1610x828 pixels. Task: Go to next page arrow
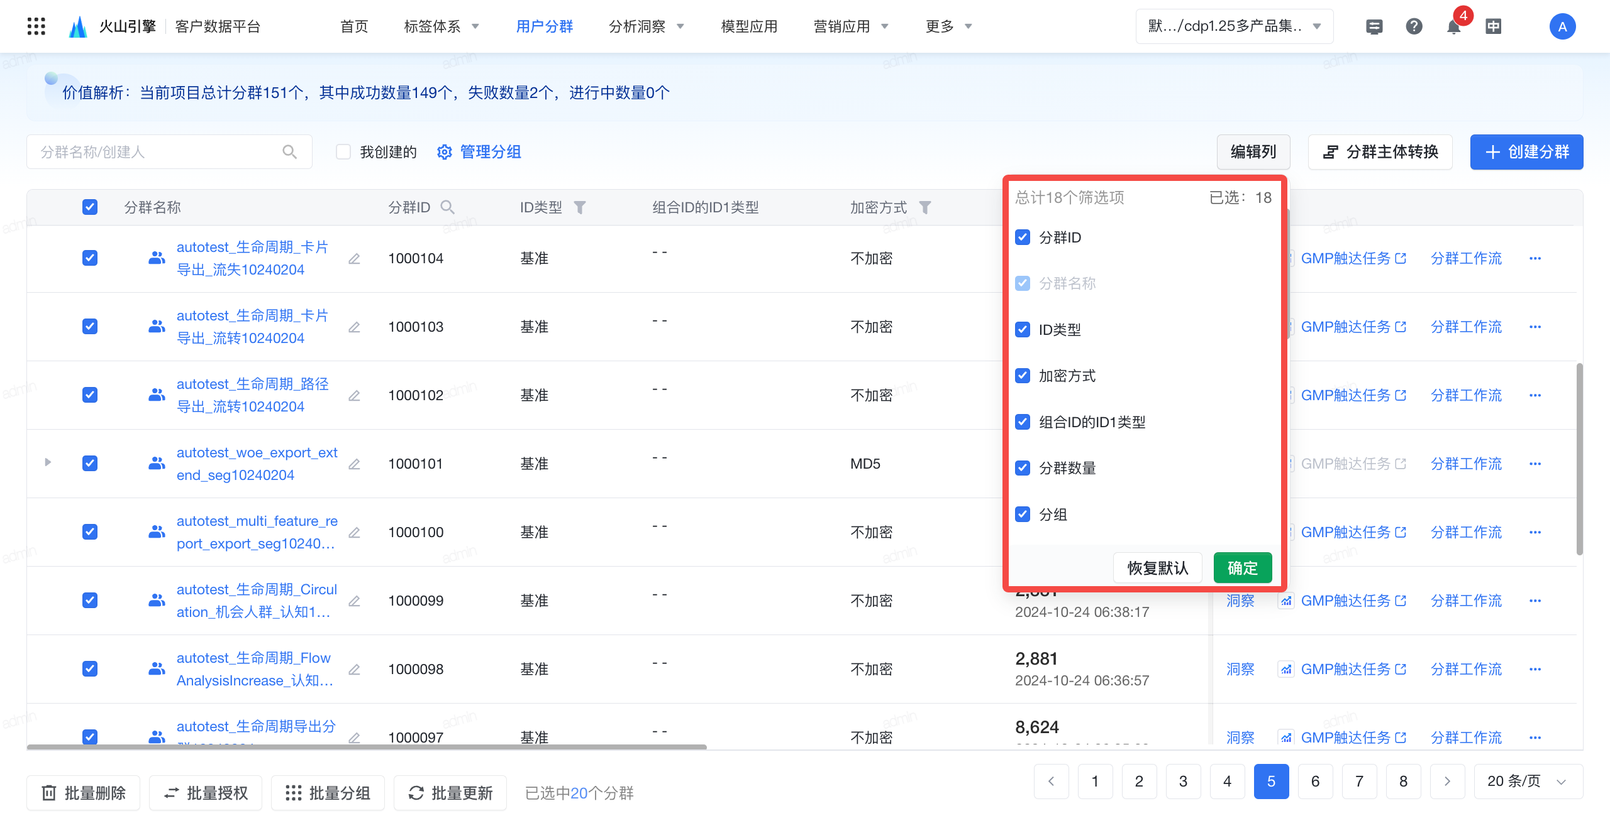click(x=1447, y=781)
